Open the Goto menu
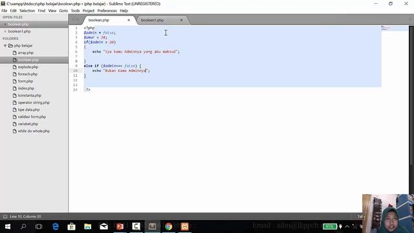This screenshot has width=414, height=233. point(63,11)
